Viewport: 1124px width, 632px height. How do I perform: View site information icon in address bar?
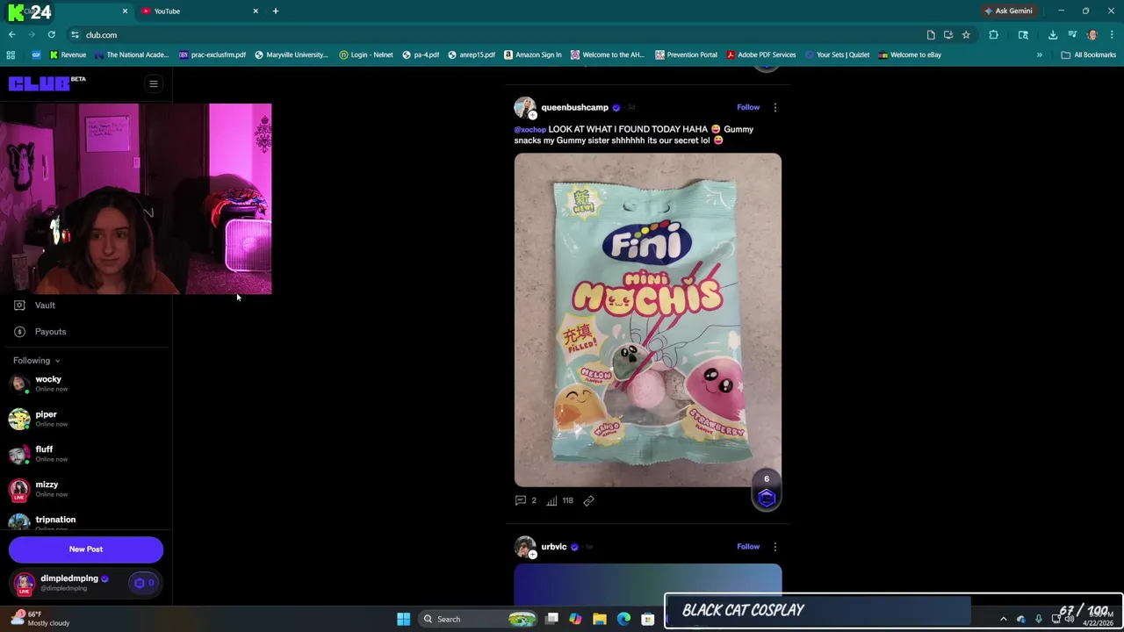pyautogui.click(x=76, y=35)
